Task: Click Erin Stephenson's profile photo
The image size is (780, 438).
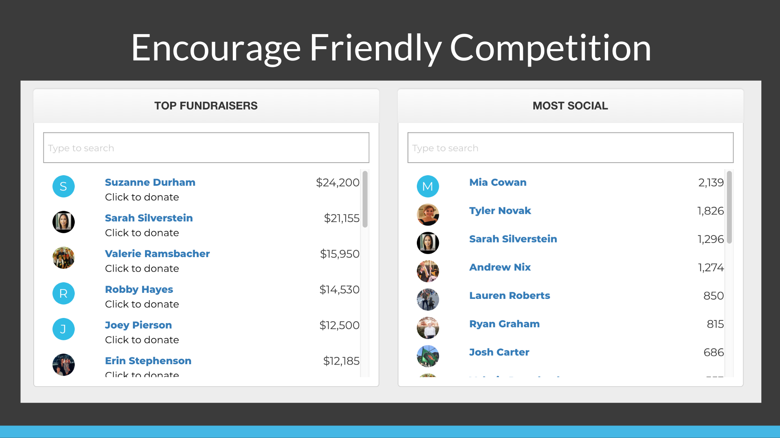Action: point(63,365)
